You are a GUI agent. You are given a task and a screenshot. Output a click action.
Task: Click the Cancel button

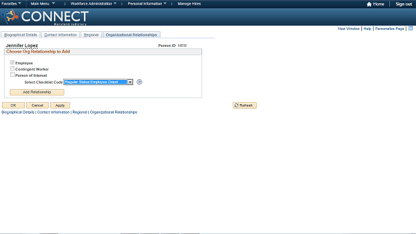[x=37, y=105]
